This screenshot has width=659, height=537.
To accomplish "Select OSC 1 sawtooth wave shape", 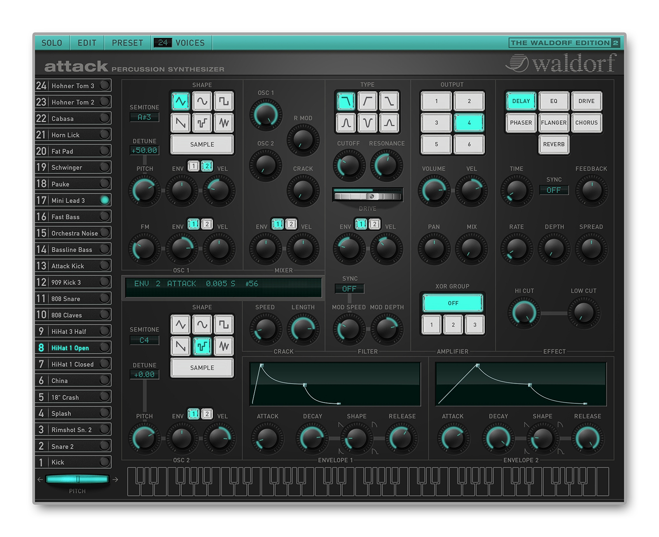I will 180,123.
